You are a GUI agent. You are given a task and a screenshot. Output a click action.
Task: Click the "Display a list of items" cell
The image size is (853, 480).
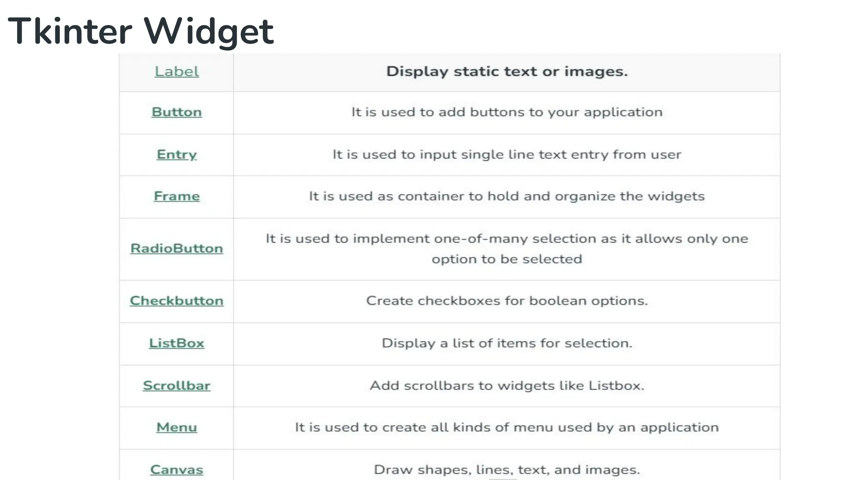coord(506,343)
